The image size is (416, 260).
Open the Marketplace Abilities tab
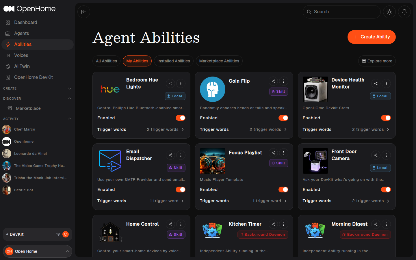[219, 61]
